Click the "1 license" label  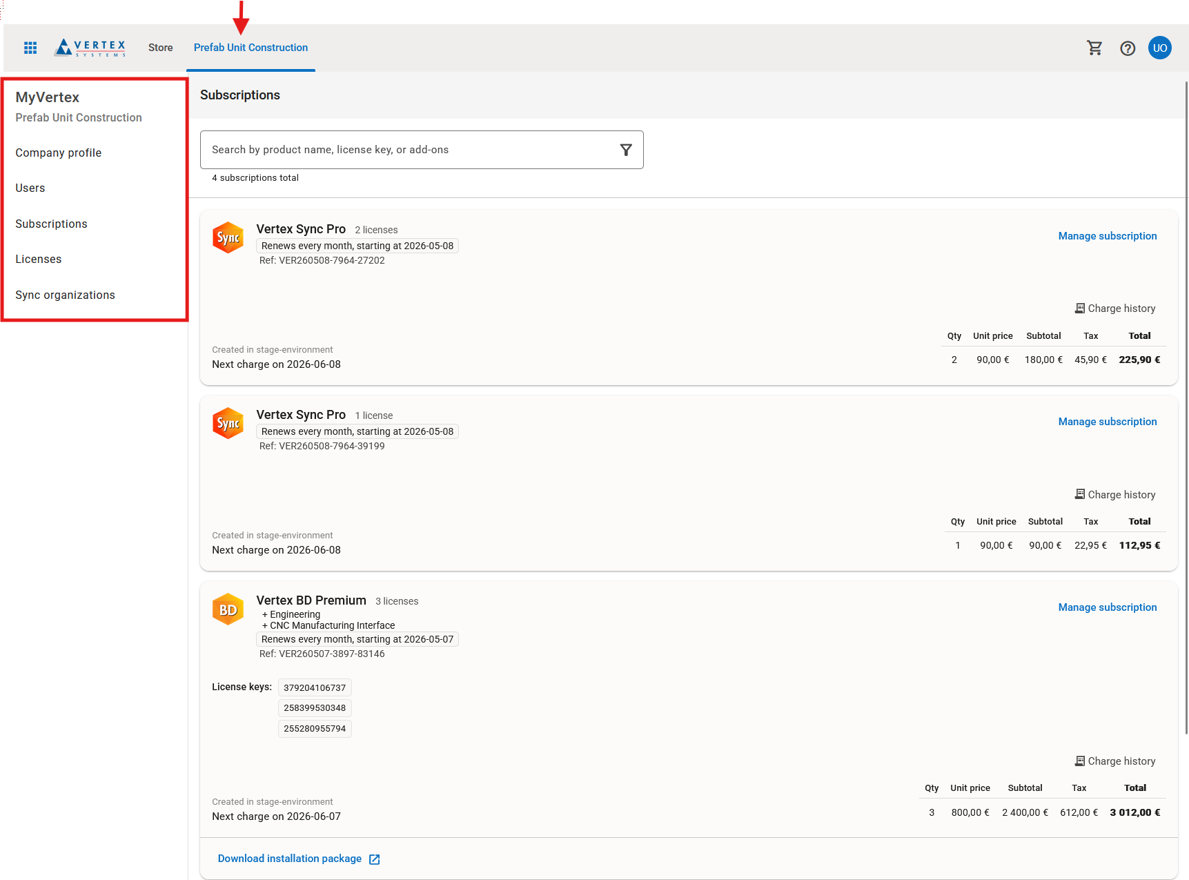tap(374, 415)
